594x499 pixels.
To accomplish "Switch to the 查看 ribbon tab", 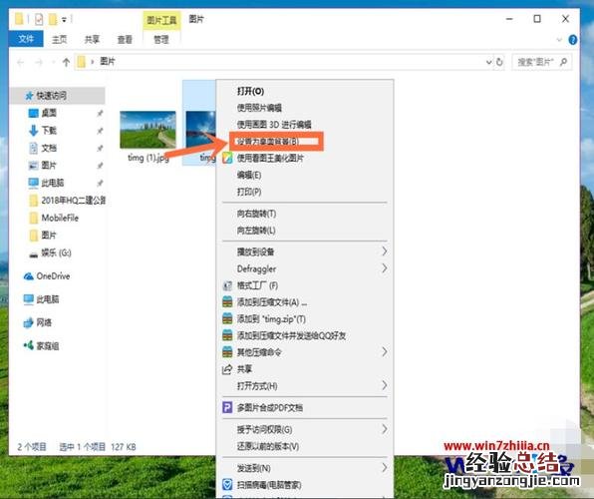I will click(x=125, y=39).
